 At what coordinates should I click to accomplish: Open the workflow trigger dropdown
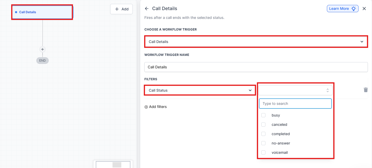point(256,42)
